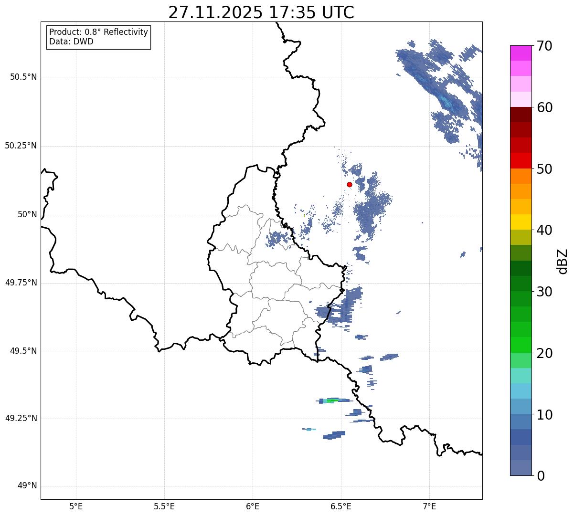The height and width of the screenshot is (516, 574).
Task: Pick the dark maroon colorbar segment below 60
Action: (521, 115)
